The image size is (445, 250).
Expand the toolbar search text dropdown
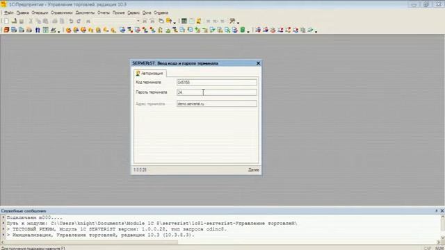point(138,22)
